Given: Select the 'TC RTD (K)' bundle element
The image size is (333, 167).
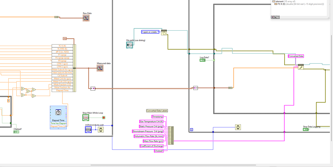Looking at the screenshot, I should pyautogui.click(x=62, y=49).
